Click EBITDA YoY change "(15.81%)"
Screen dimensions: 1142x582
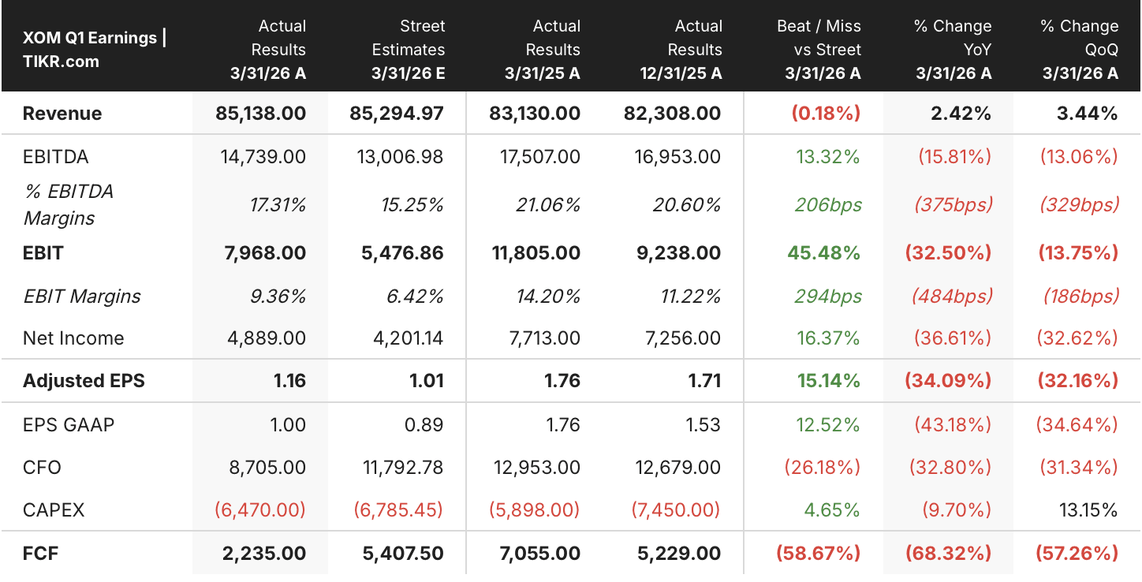(x=955, y=157)
